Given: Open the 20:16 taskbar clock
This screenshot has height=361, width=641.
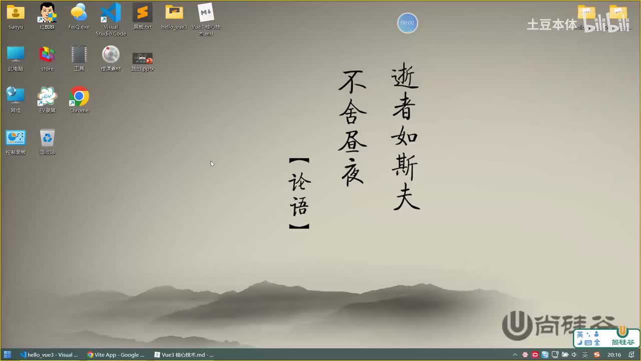Looking at the screenshot, I should pos(614,355).
